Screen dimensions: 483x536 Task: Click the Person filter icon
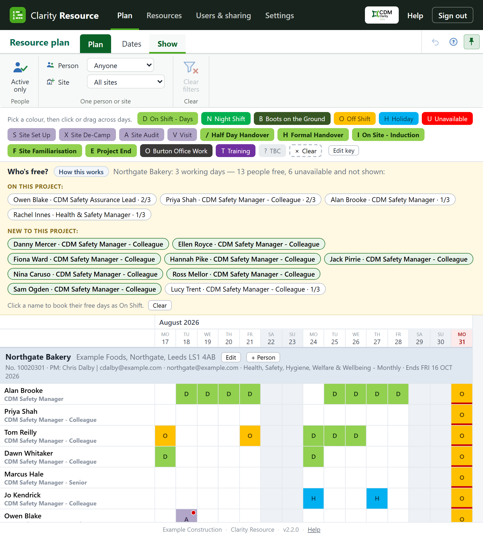(x=50, y=65)
